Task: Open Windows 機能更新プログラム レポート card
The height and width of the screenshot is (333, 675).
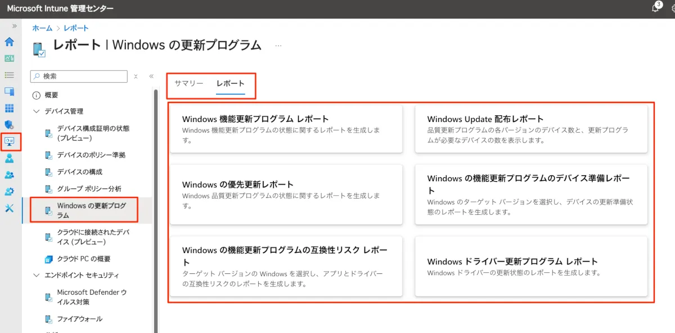Action: pos(286,129)
